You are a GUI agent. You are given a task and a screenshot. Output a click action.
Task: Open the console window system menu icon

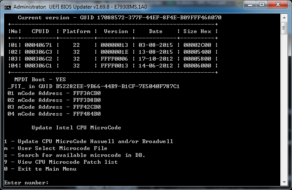[8, 7]
